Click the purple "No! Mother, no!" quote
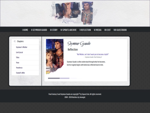The image size is (150, 113). tap(92, 54)
